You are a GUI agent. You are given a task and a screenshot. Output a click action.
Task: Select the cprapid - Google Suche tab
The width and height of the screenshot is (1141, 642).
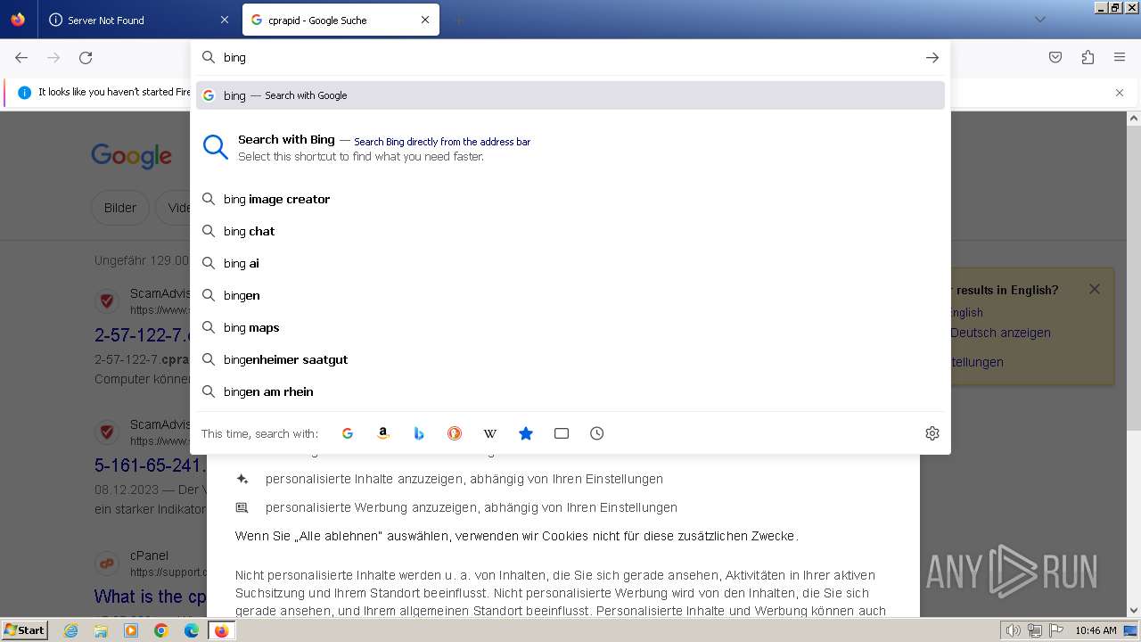coord(341,20)
